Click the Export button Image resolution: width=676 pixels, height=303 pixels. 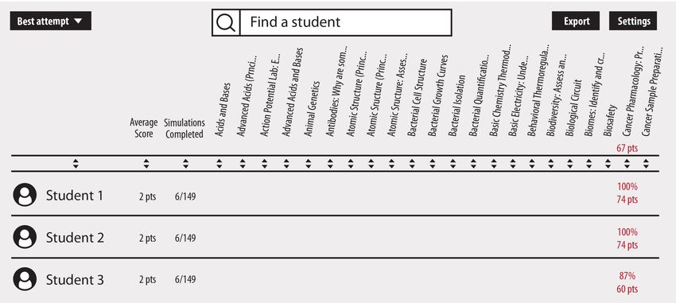576,21
